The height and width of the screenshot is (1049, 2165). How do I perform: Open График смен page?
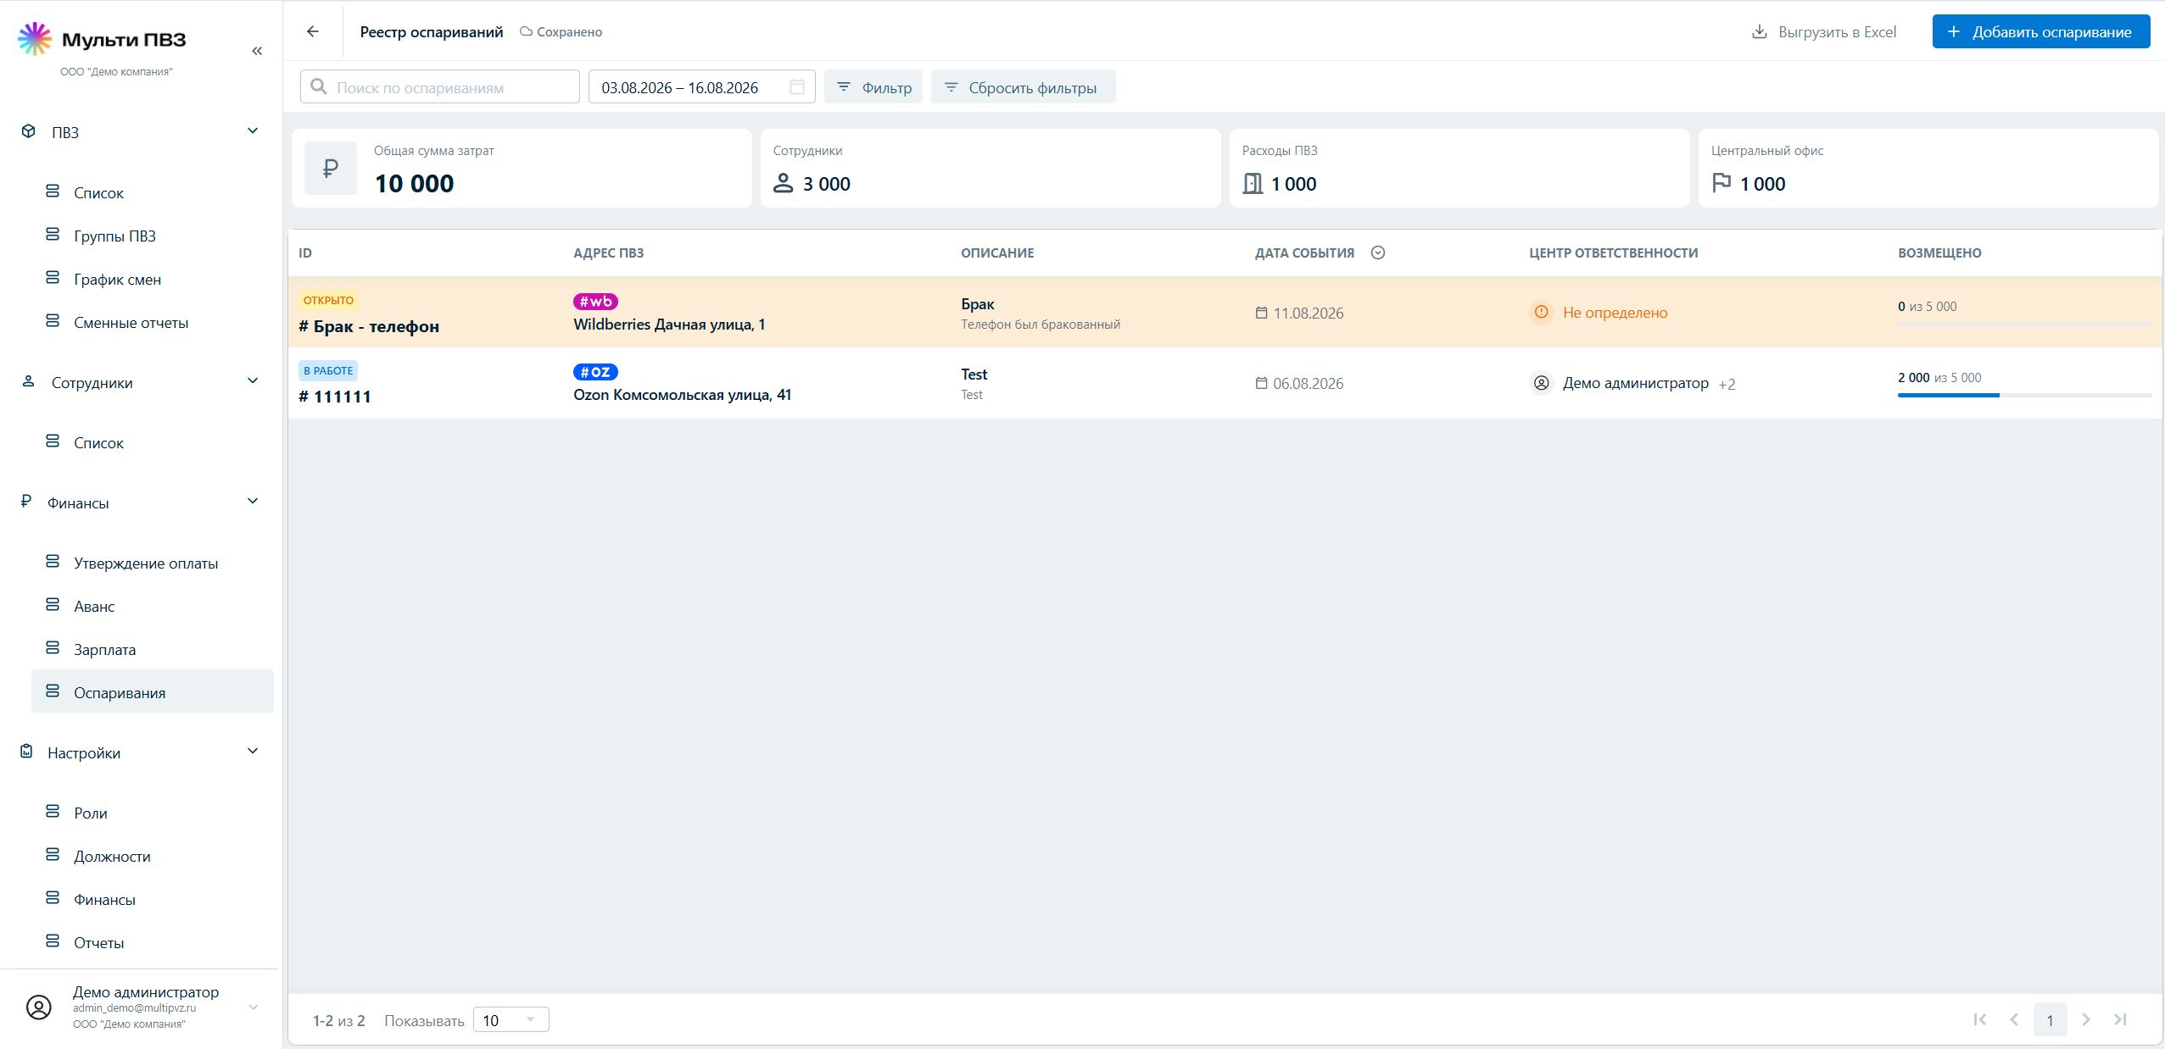[x=153, y=279]
